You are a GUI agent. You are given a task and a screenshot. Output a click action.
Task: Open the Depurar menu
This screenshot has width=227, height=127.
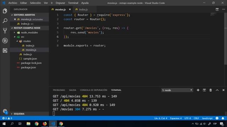(60, 3)
